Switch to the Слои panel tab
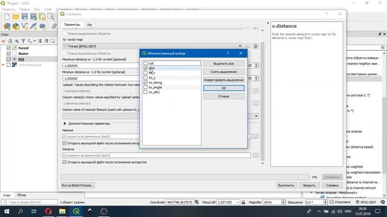Image resolution: width=387 pixels, height=217 pixels. coord(7,195)
